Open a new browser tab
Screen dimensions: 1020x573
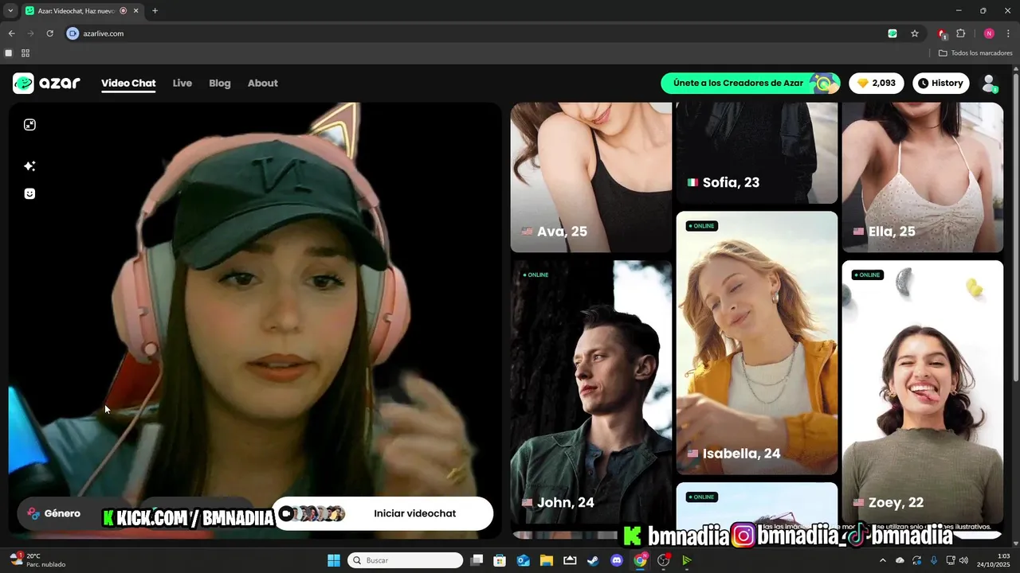click(155, 11)
